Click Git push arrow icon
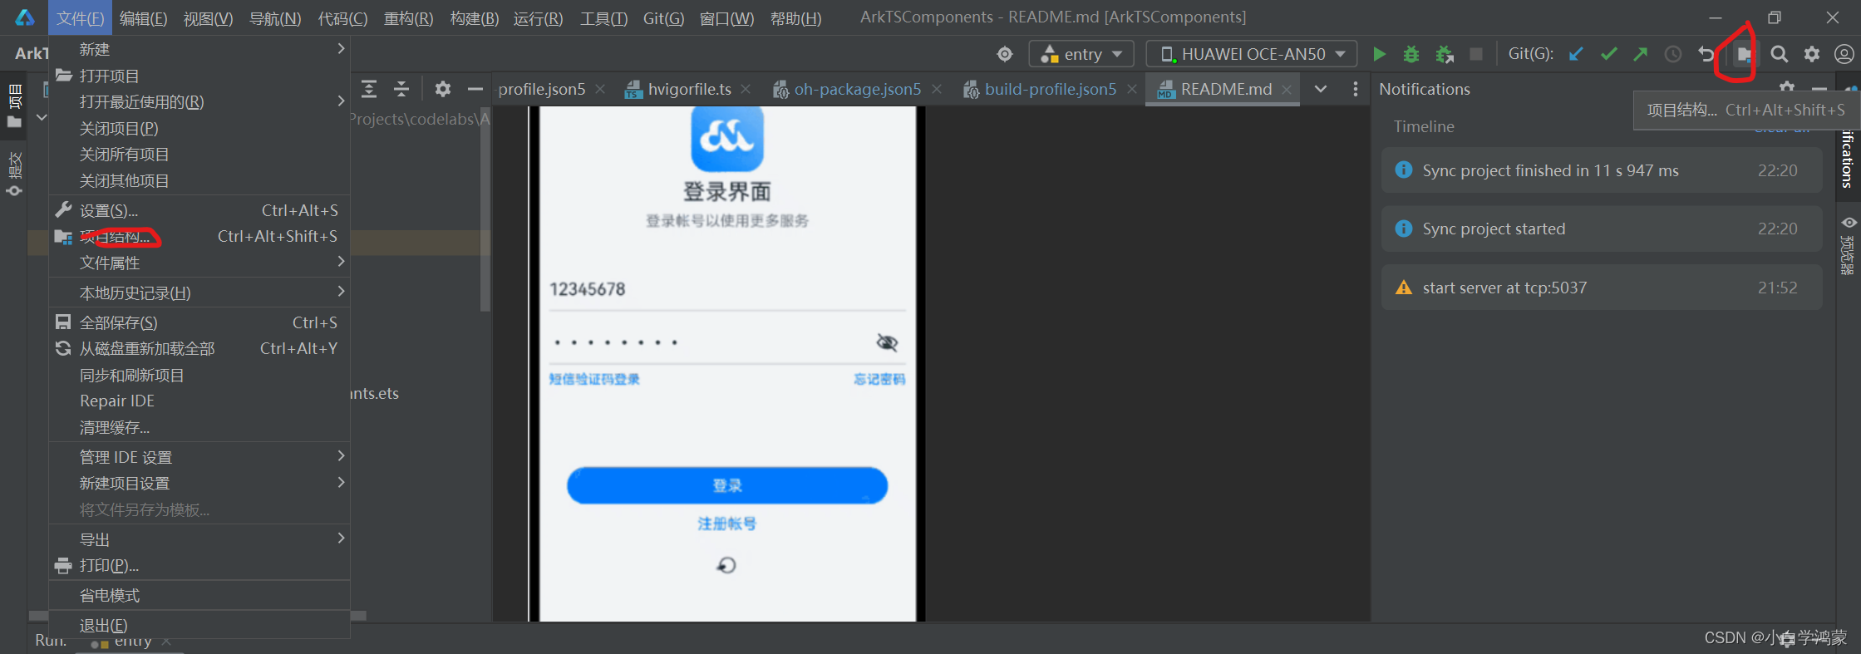Viewport: 1861px width, 654px height. tap(1641, 54)
